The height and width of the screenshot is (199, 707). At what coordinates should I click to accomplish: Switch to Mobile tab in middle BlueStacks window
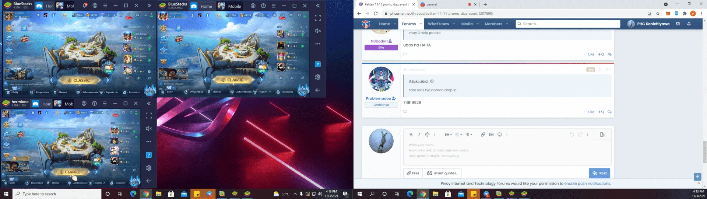(x=230, y=6)
